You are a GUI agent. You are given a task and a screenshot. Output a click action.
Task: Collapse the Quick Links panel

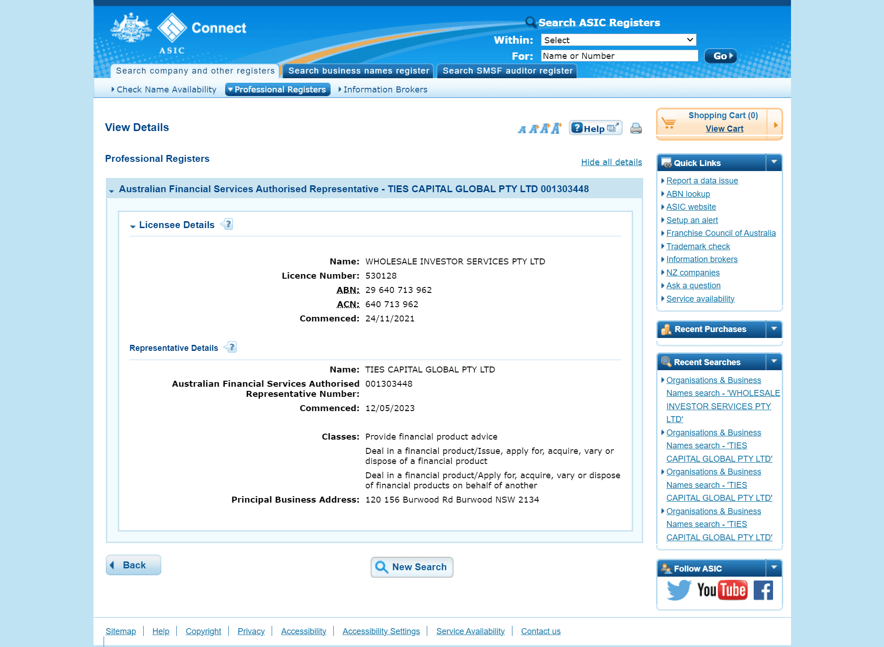[x=774, y=162]
